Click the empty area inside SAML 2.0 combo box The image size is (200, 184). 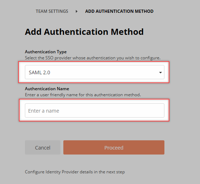[x=102, y=72]
